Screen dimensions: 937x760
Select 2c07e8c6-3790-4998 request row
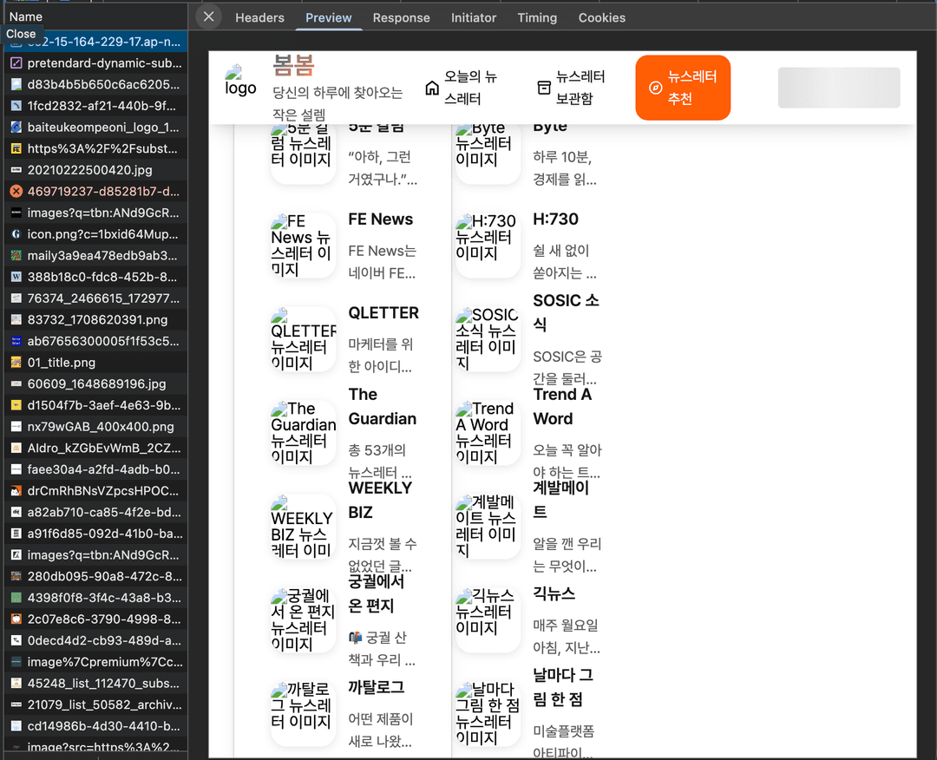tap(95, 619)
